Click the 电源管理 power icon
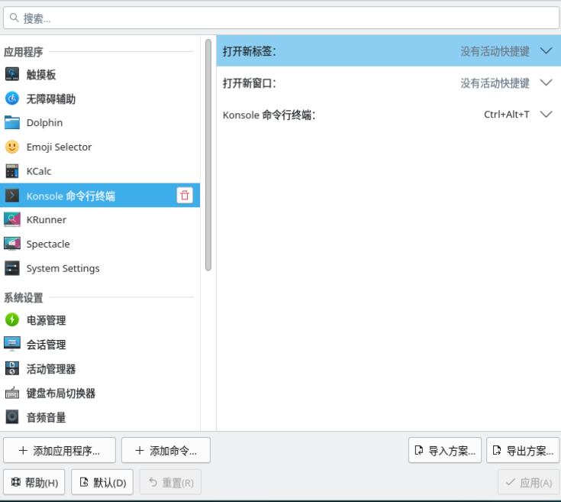This screenshot has width=561, height=502. coord(11,319)
